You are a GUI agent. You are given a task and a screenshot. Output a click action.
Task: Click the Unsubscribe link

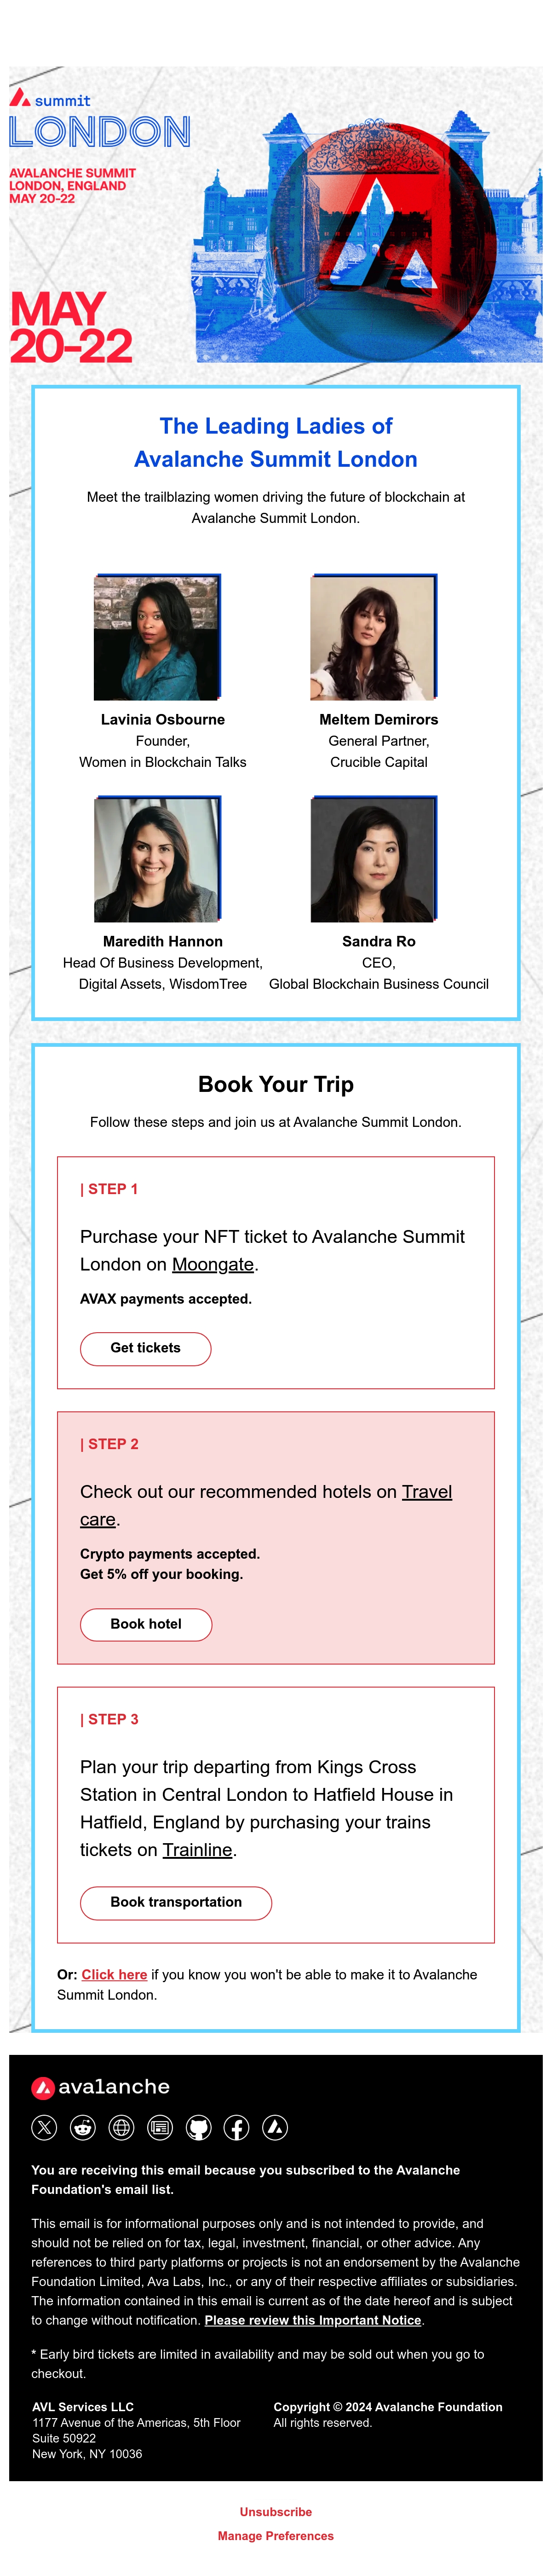[x=276, y=2511]
